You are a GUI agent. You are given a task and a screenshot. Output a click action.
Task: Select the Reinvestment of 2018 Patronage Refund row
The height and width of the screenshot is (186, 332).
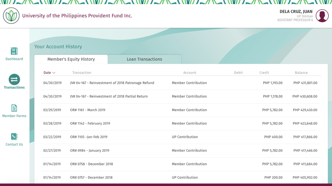[180, 83]
